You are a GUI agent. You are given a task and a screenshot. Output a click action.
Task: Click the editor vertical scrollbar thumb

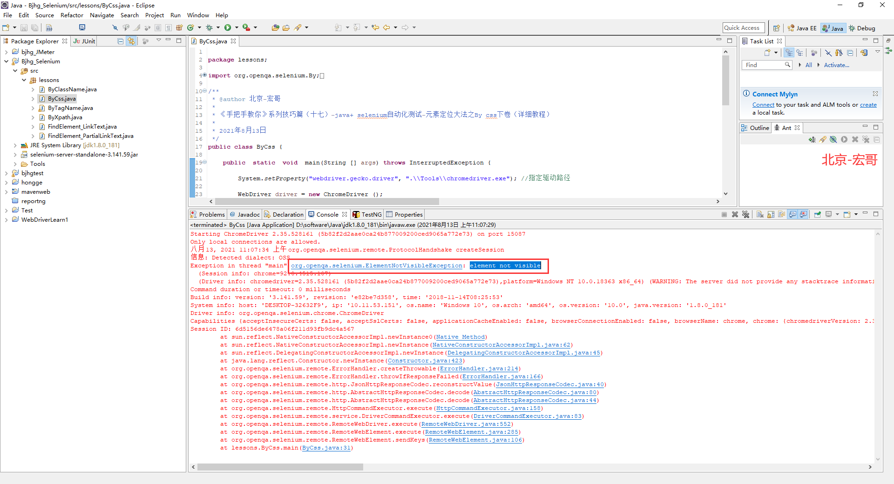point(725,80)
